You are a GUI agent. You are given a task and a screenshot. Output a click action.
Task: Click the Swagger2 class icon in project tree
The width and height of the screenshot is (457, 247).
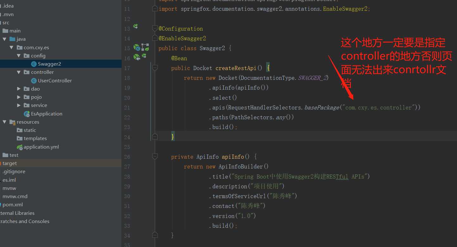34,64
